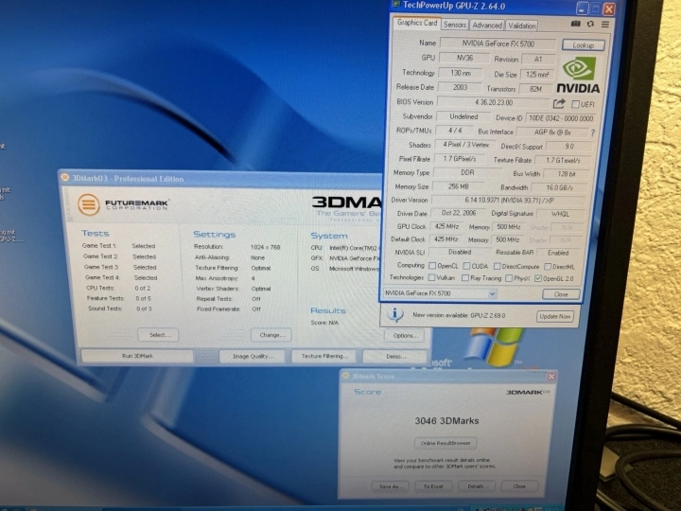The width and height of the screenshot is (681, 511).
Task: Toggle the DirectCompute checkbox
Action: [498, 266]
